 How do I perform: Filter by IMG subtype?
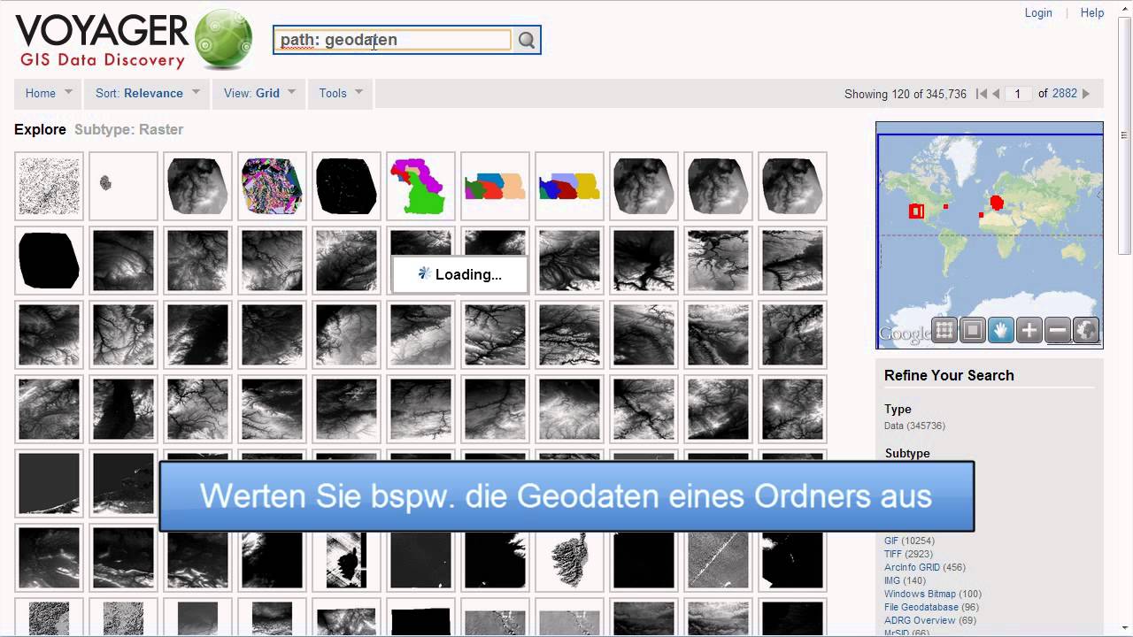(892, 580)
